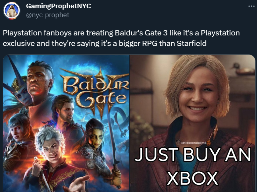Viewport: 257px width, 192px height.
Task: Open the @nyc_prophet handle link
Action: [48, 15]
